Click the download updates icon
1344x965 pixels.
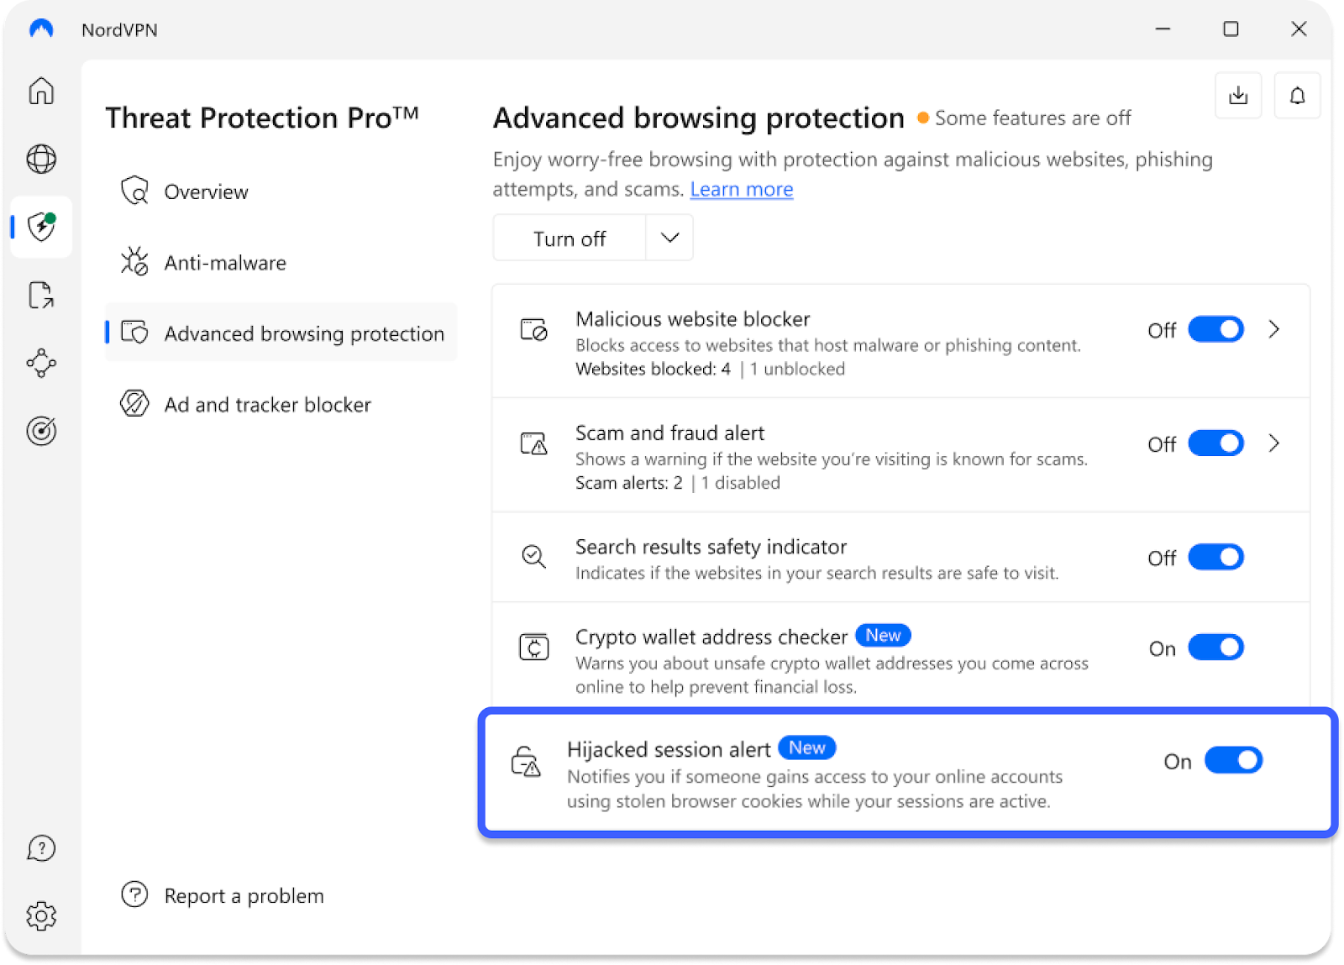[1238, 96]
